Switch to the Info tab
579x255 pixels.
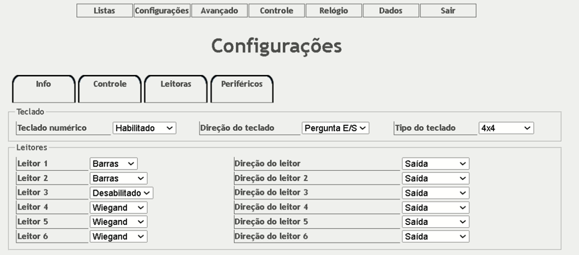click(x=43, y=84)
